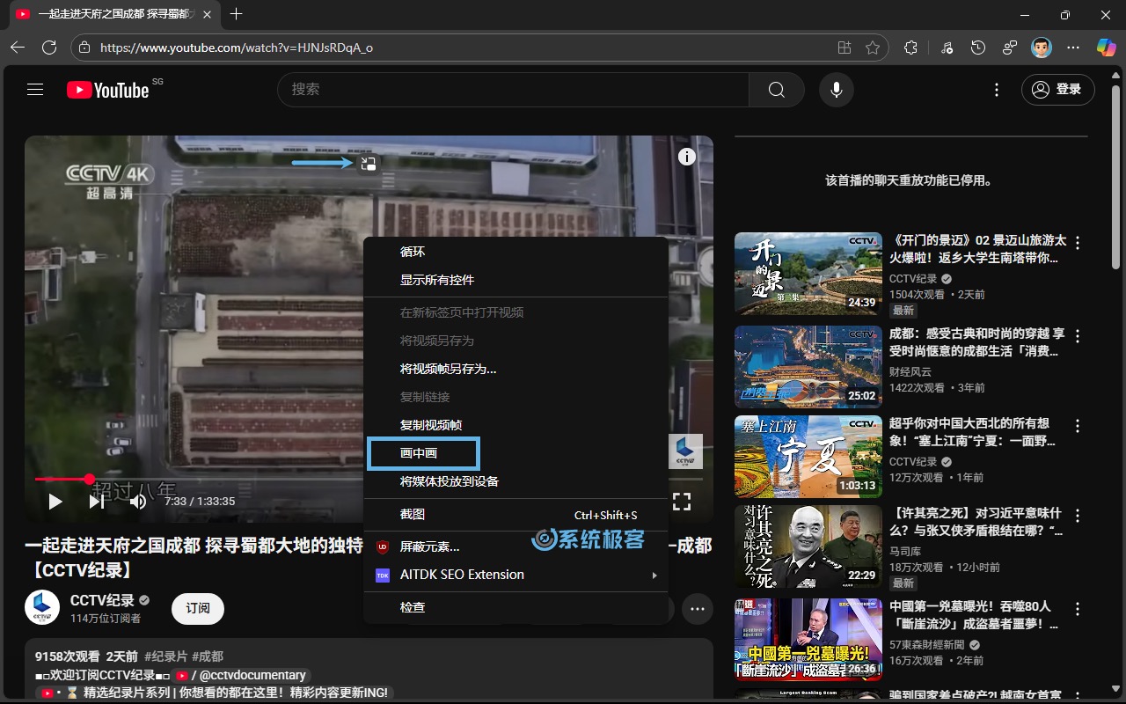Close the YouTube browser tab
Viewport: 1126px width, 704px height.
tap(206, 15)
